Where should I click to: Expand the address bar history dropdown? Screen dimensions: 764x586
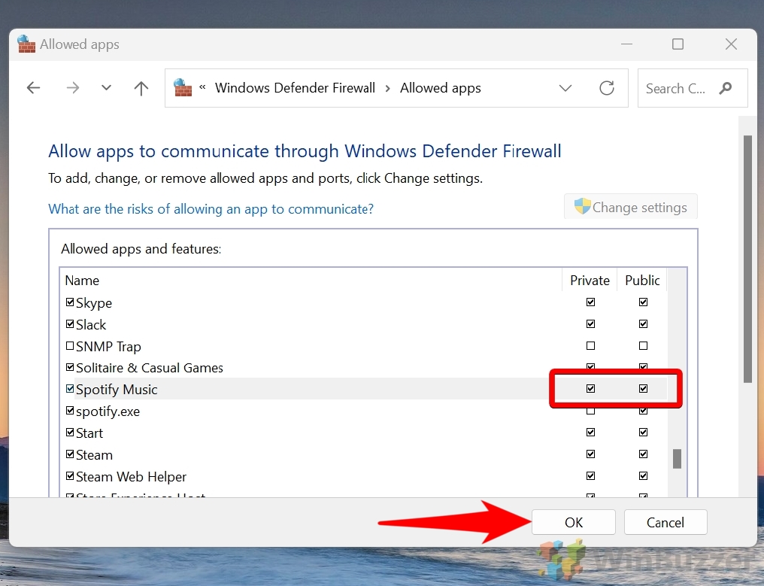tap(565, 88)
